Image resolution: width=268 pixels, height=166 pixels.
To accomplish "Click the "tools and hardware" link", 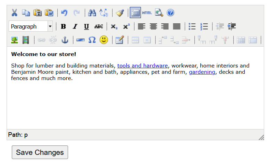I will (x=142, y=66).
